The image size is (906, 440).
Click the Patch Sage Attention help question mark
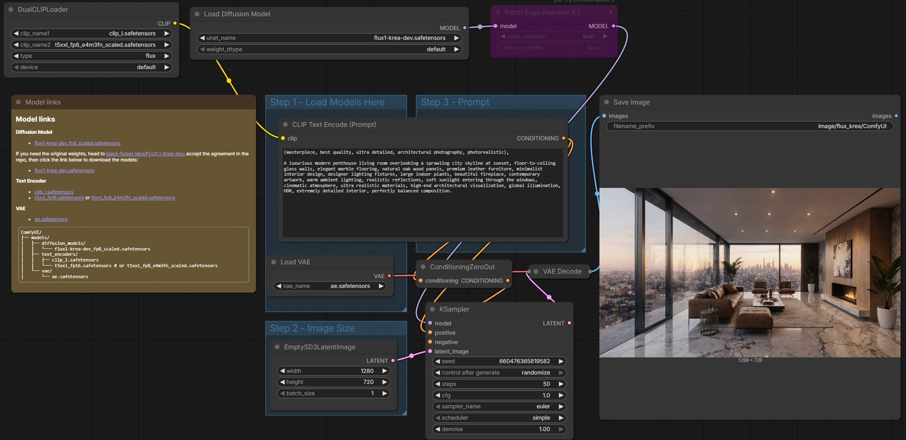610,12
